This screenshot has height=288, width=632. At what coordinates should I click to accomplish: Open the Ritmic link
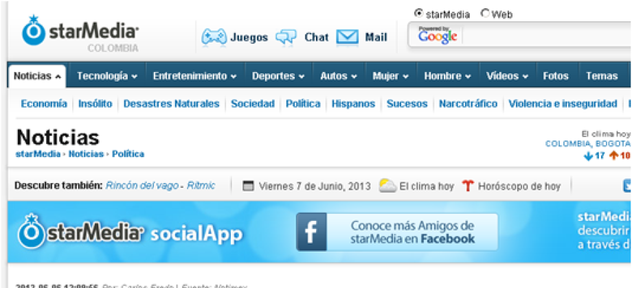201,186
